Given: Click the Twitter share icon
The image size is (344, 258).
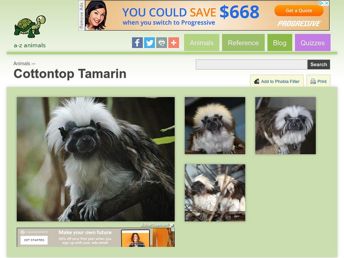Looking at the screenshot, I should point(149,43).
